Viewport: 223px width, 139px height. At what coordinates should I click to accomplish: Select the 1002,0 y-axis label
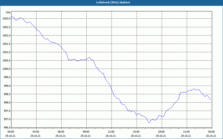(x=6, y=36)
